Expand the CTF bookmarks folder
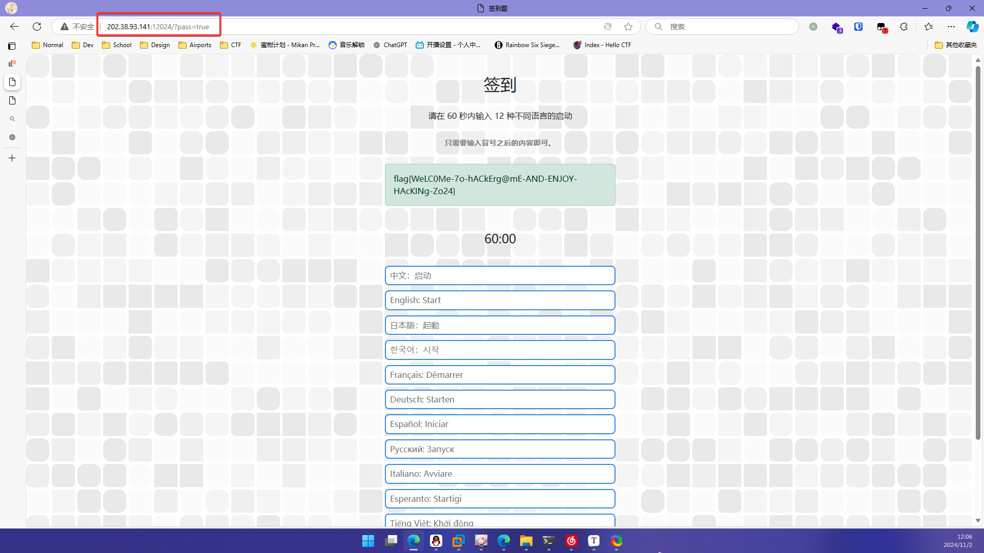Image resolution: width=984 pixels, height=553 pixels. tap(230, 45)
